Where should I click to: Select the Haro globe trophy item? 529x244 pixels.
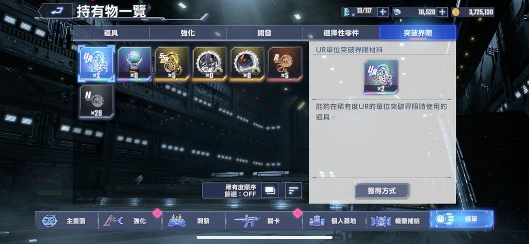pyautogui.click(x=134, y=64)
